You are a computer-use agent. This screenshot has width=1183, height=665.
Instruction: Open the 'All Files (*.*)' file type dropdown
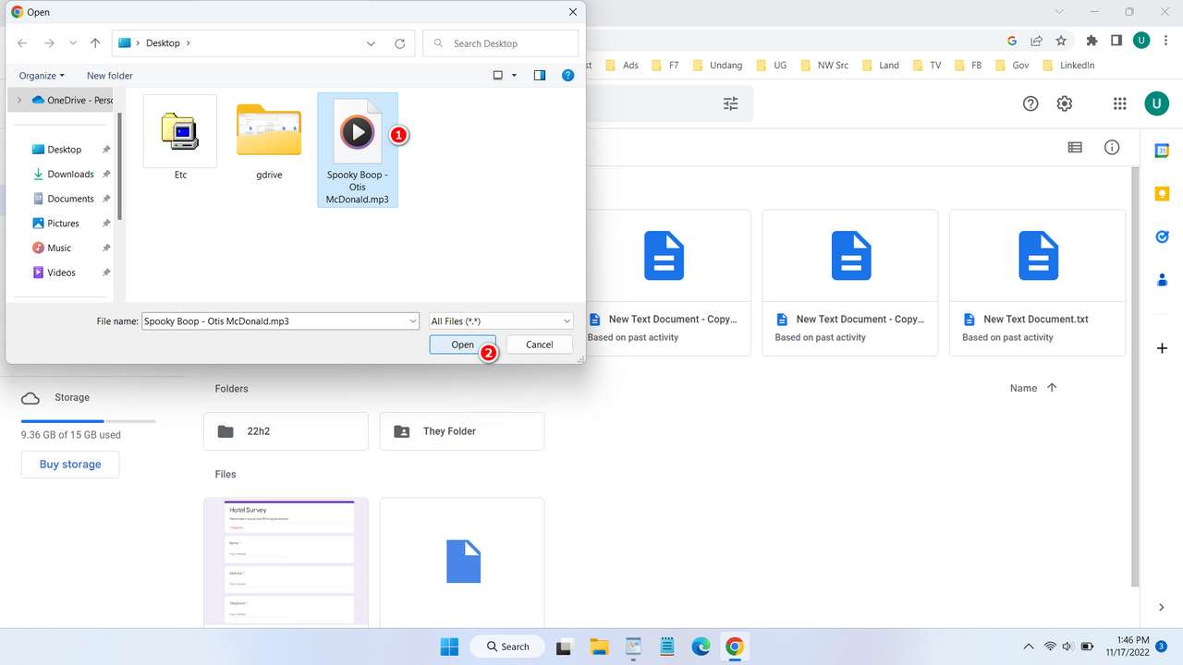[x=499, y=320]
